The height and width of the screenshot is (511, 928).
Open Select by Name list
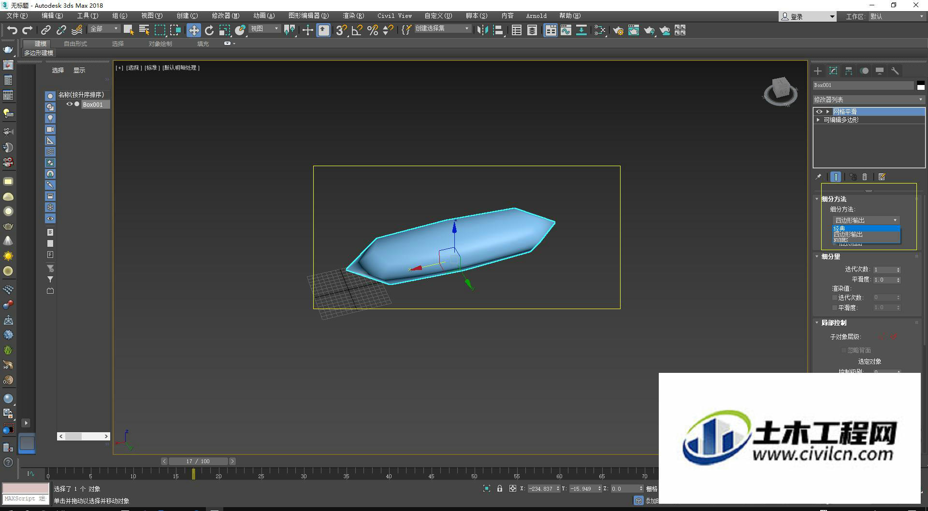(x=144, y=30)
